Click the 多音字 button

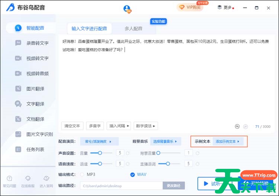(x=95, y=126)
